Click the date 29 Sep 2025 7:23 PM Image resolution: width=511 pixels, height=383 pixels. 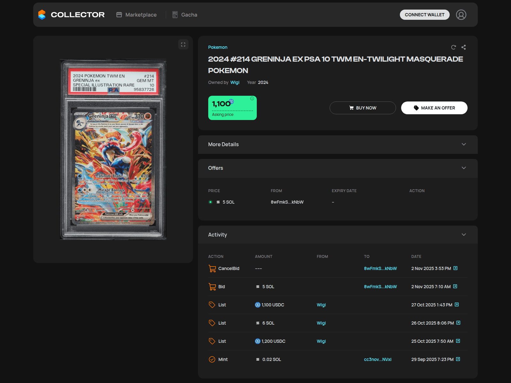pyautogui.click(x=432, y=359)
